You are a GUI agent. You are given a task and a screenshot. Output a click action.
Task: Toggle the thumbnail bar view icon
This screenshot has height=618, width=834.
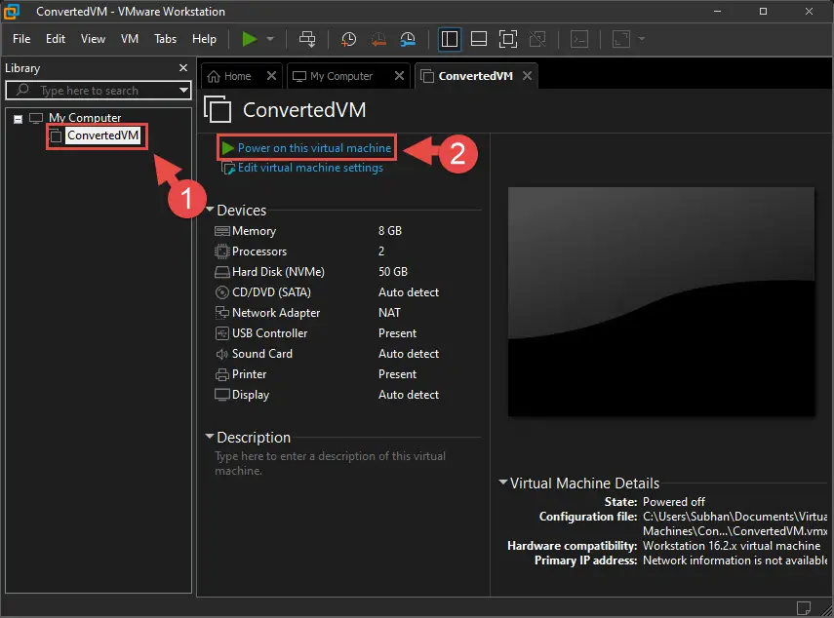click(x=479, y=39)
